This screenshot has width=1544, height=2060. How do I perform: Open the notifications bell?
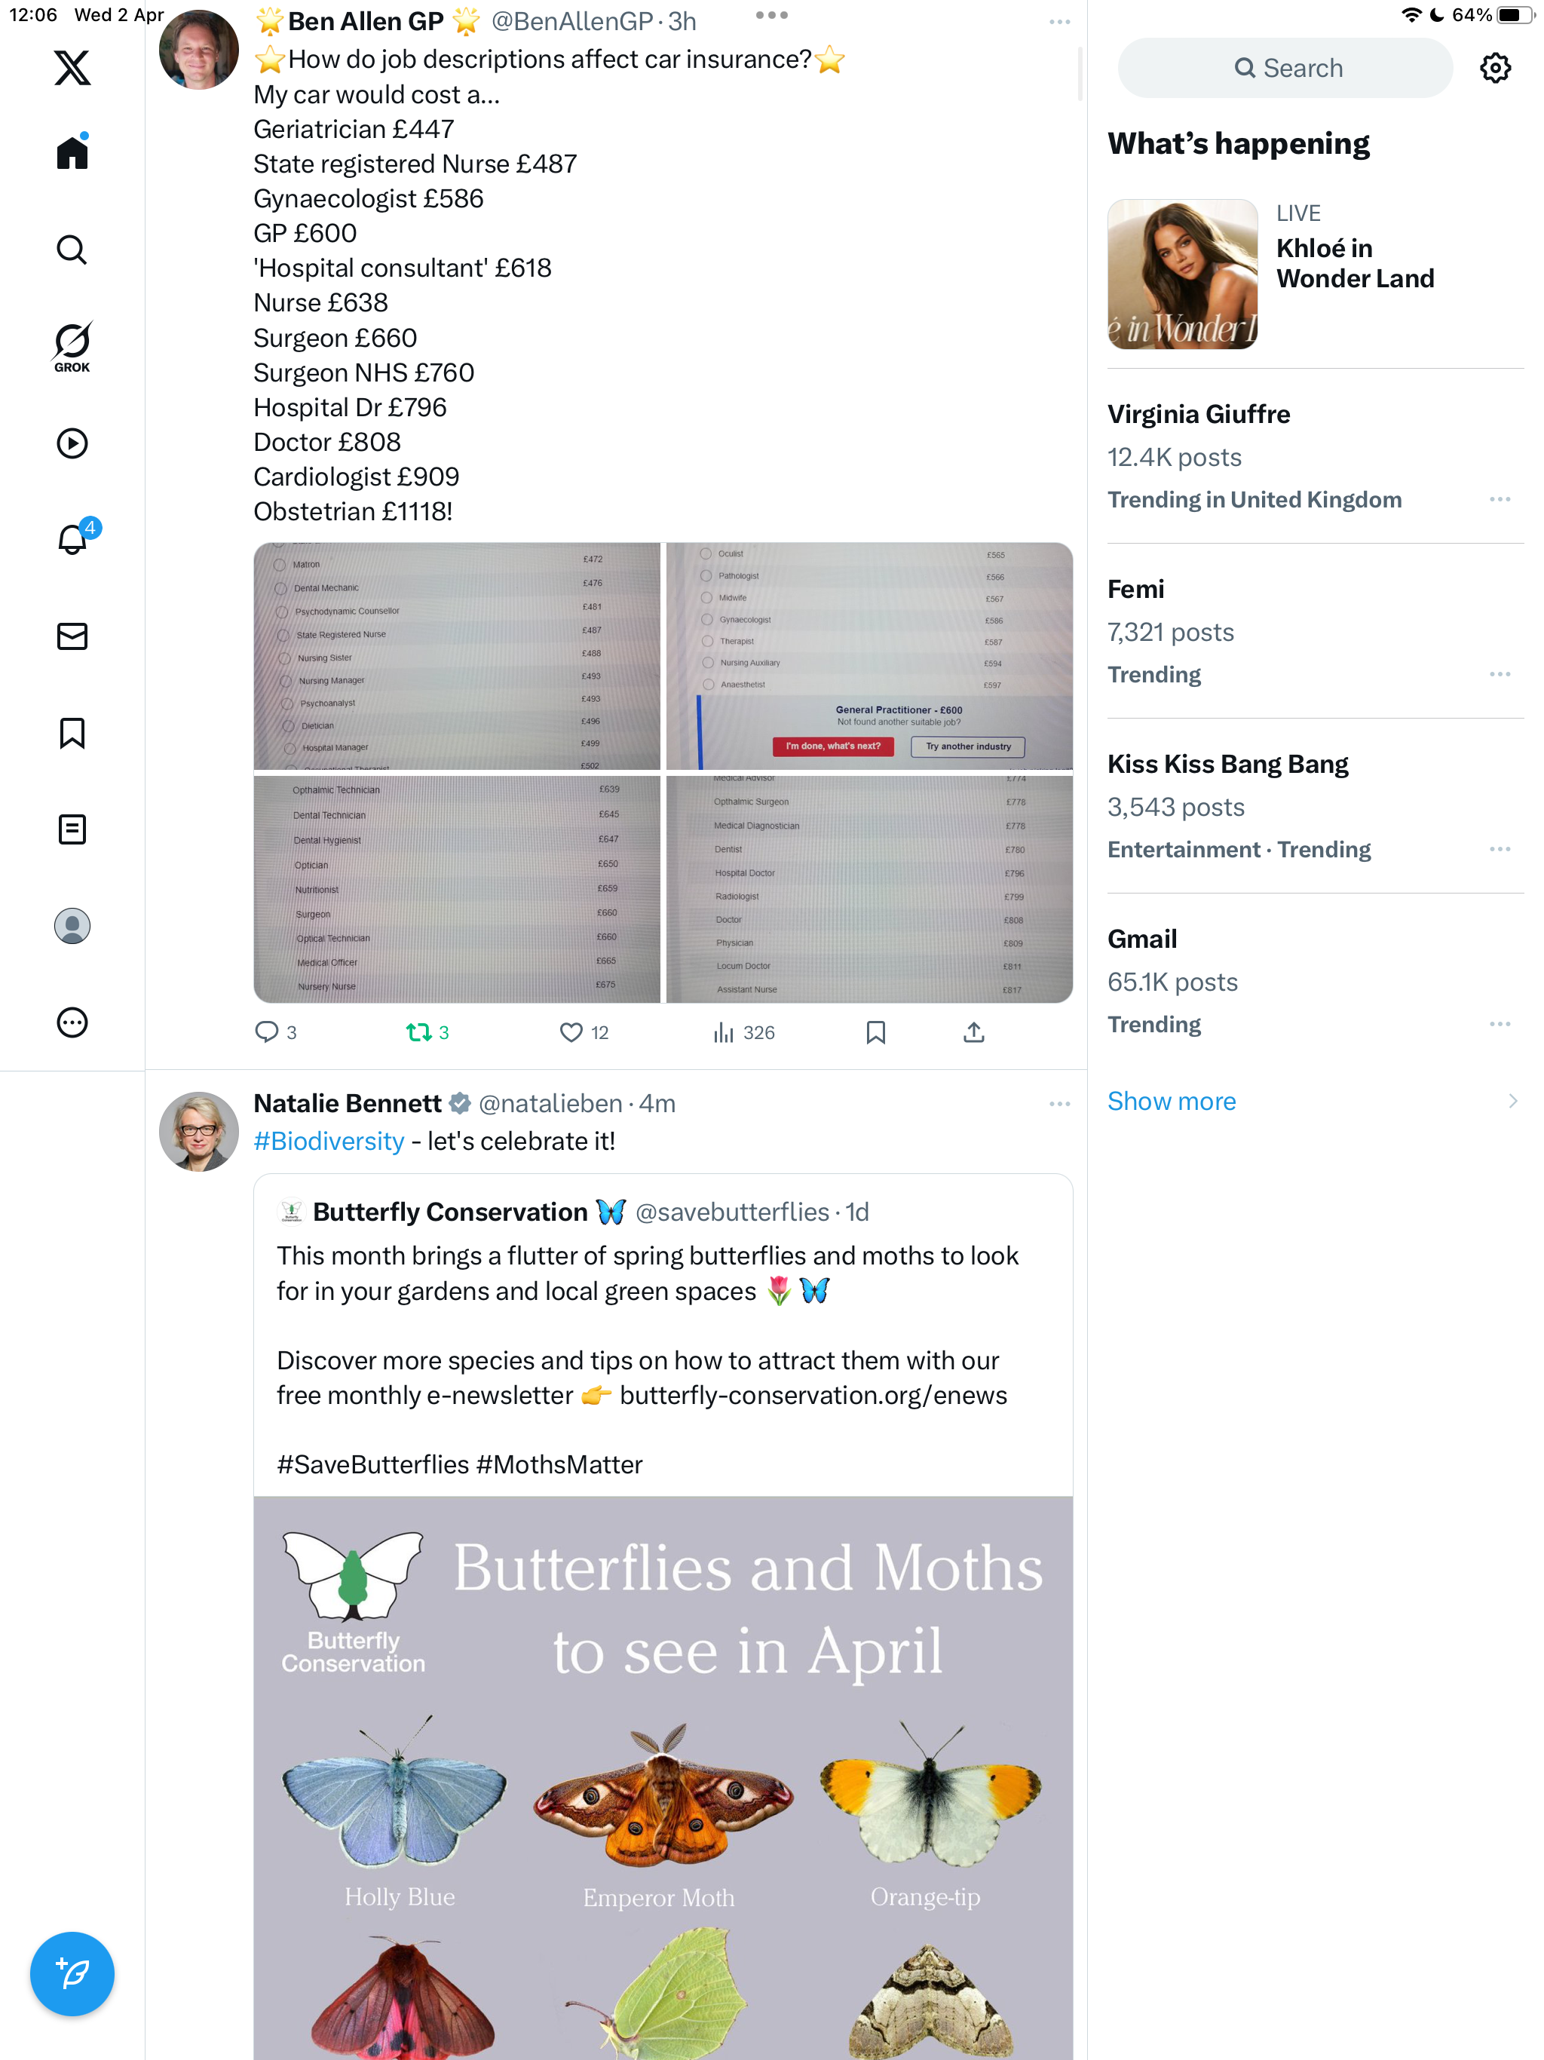pyautogui.click(x=72, y=538)
